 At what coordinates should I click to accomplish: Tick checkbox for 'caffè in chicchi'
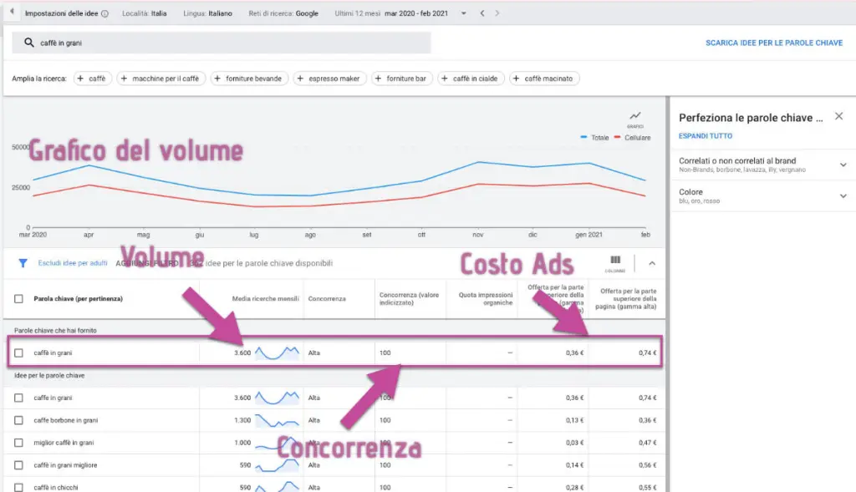coord(18,488)
